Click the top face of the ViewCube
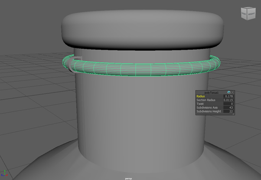 [x=248, y=8]
